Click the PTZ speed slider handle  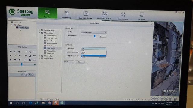pyautogui.click(x=22, y=64)
